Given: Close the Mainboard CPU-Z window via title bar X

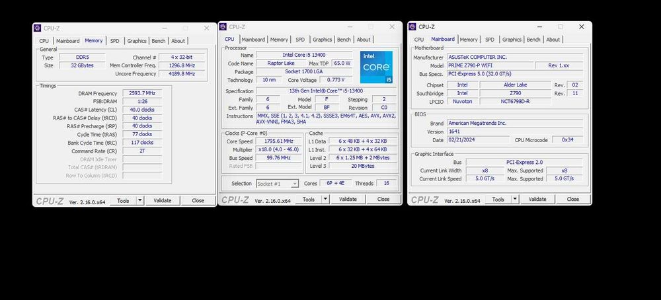Looking at the screenshot, I should tap(582, 26).
